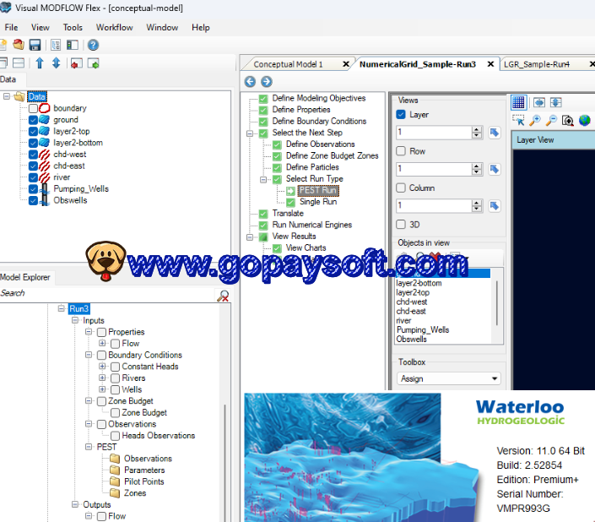Uncheck the Layer view checkbox
This screenshot has height=522, width=595.
(x=401, y=114)
